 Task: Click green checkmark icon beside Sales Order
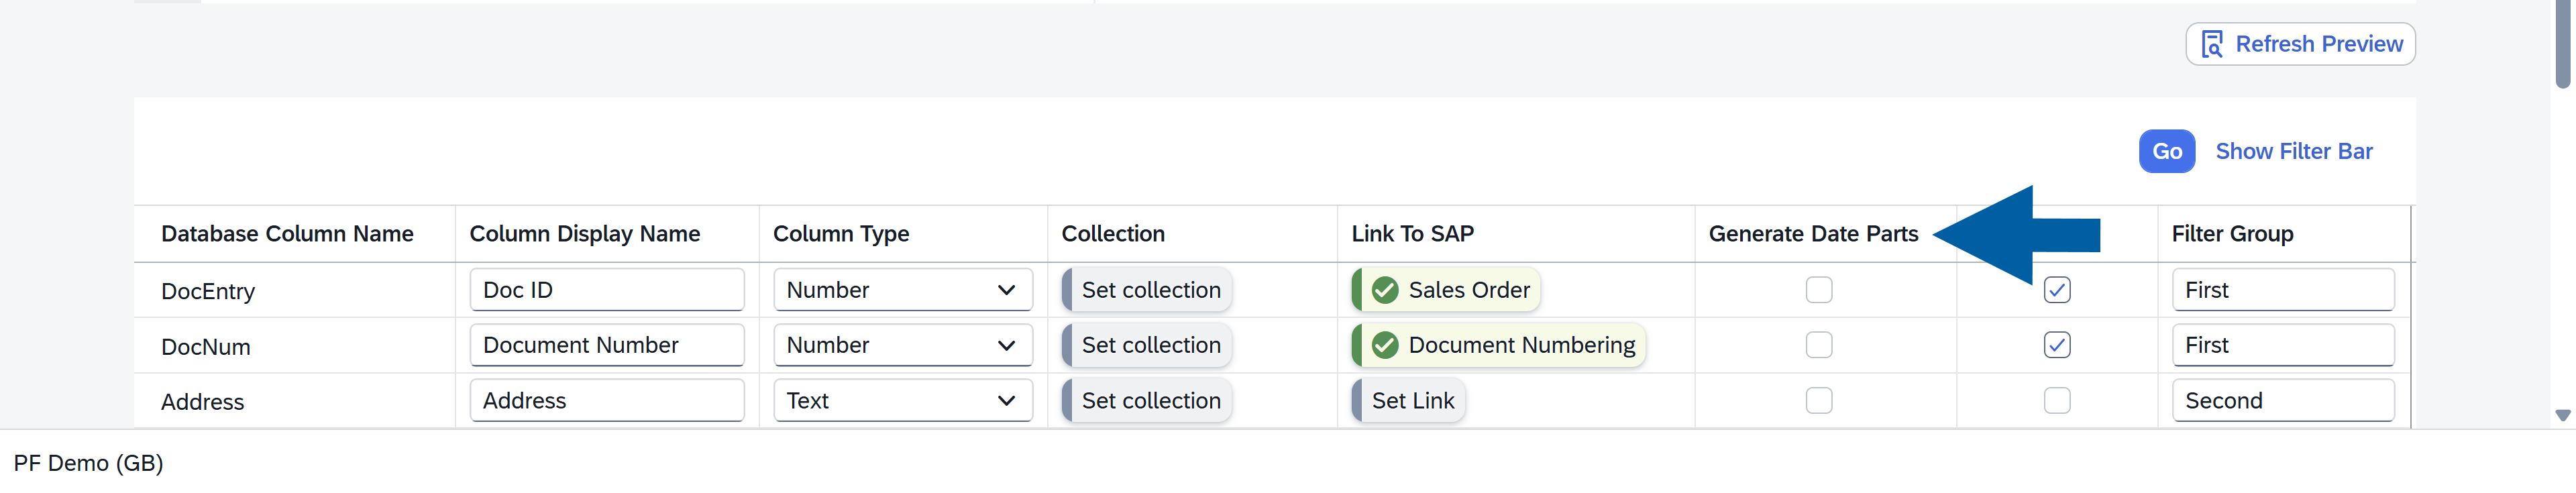[x=1385, y=290]
